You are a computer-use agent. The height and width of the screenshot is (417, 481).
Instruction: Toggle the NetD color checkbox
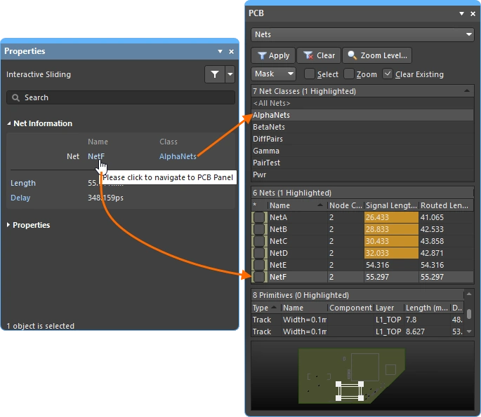coord(259,253)
